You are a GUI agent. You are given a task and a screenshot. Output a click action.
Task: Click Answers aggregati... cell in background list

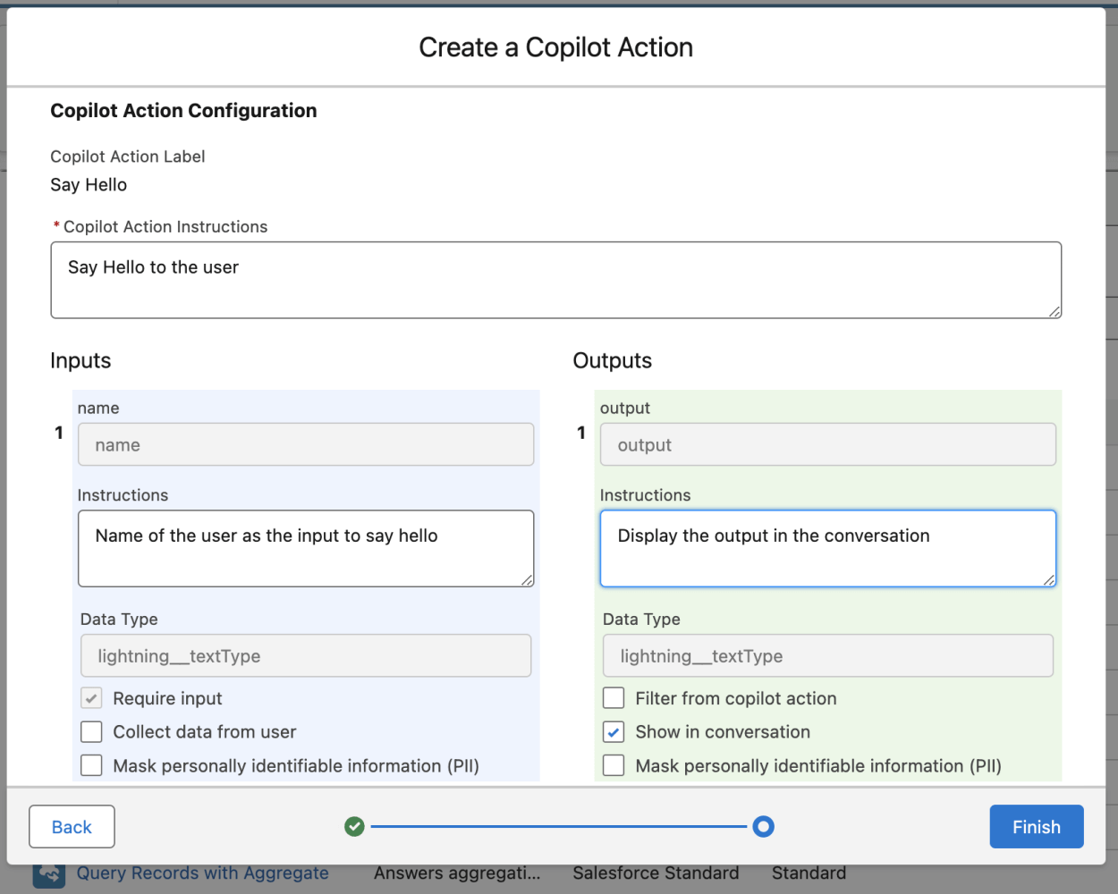(457, 873)
